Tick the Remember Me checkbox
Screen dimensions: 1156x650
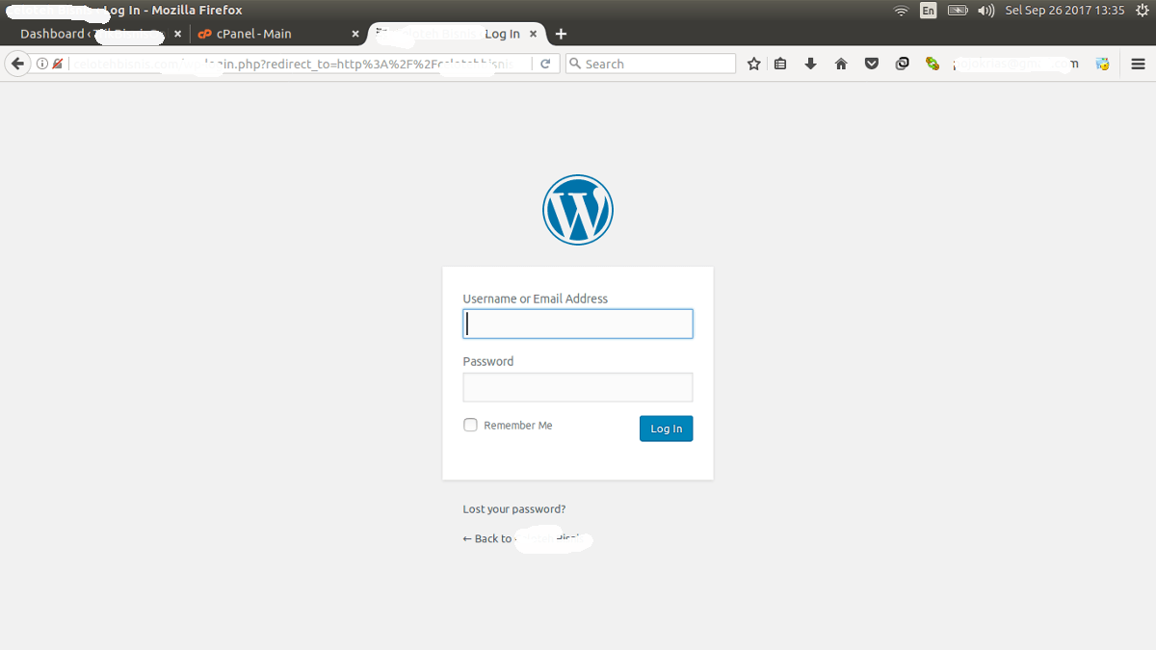[x=470, y=425]
